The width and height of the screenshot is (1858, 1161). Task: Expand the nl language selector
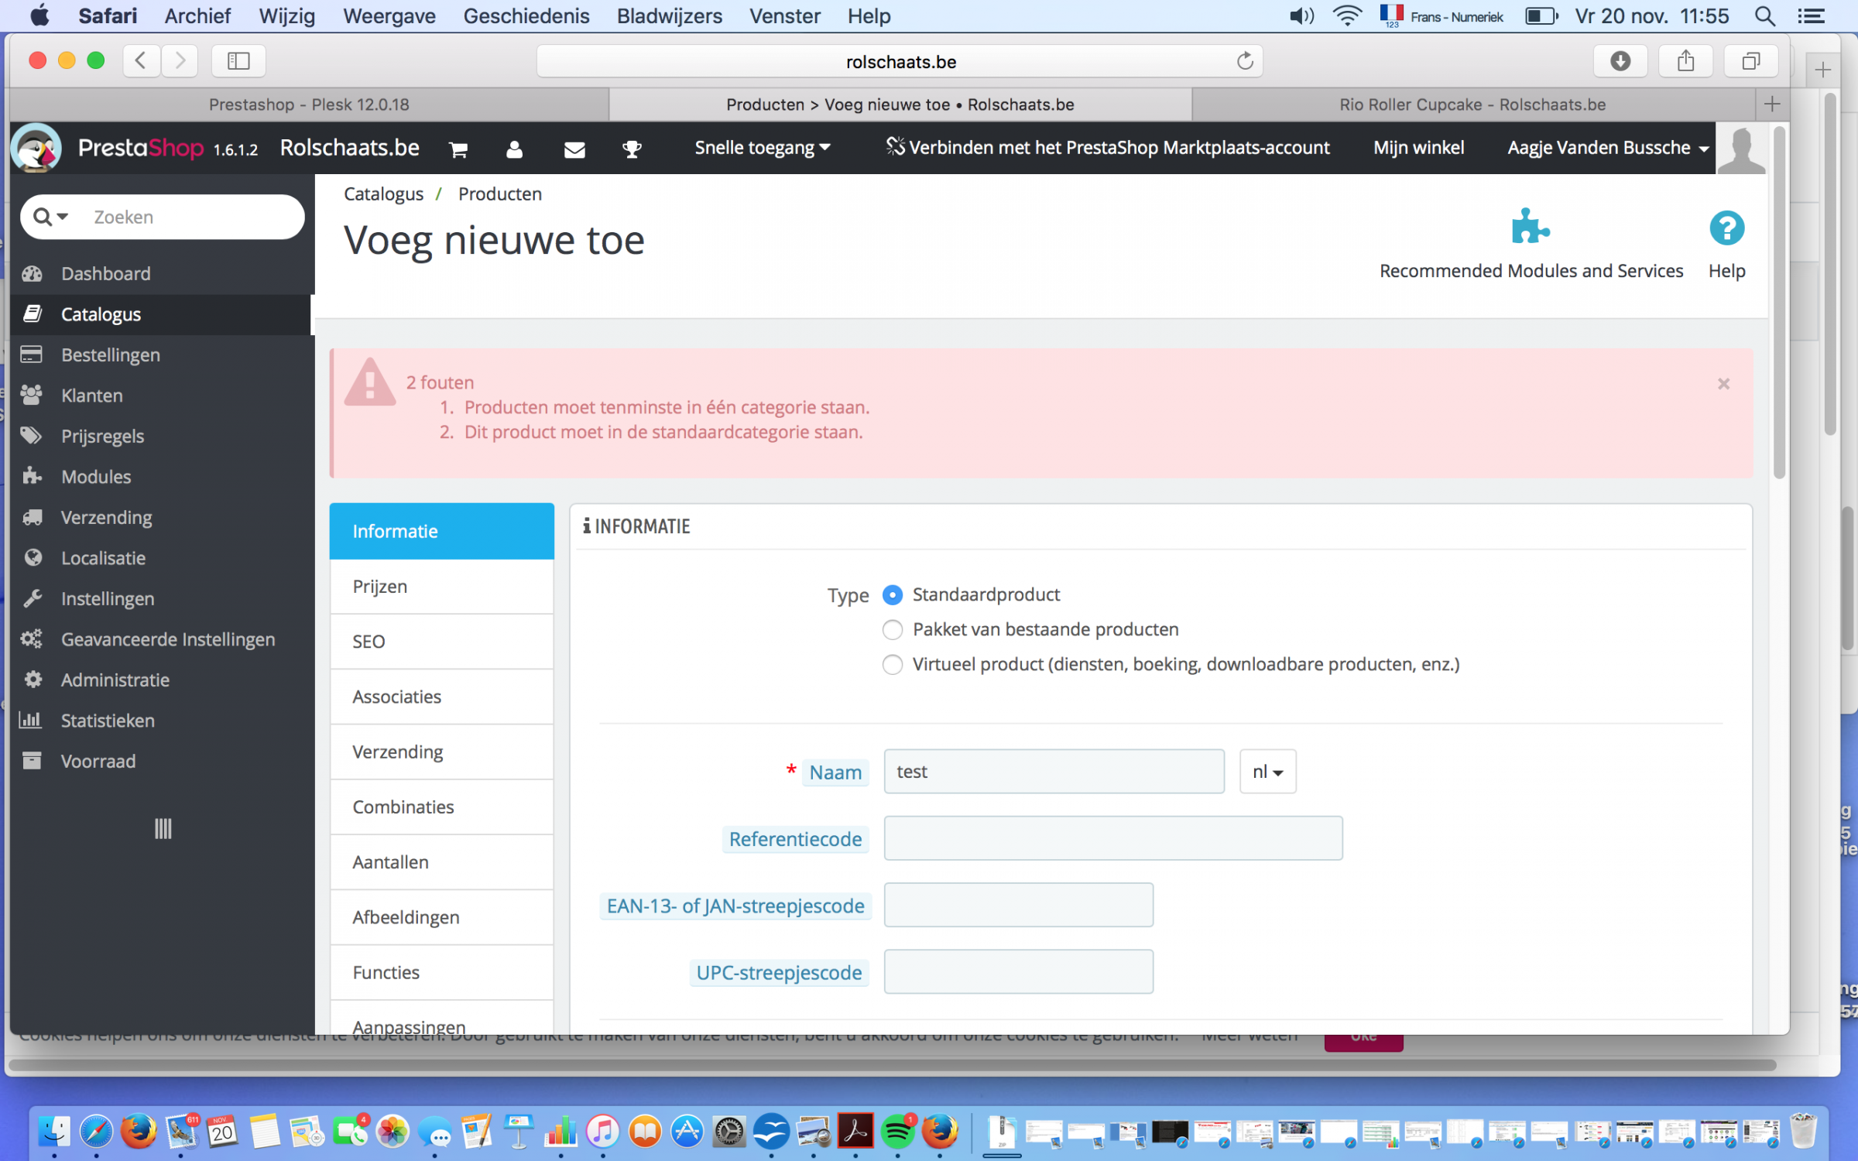click(1267, 772)
